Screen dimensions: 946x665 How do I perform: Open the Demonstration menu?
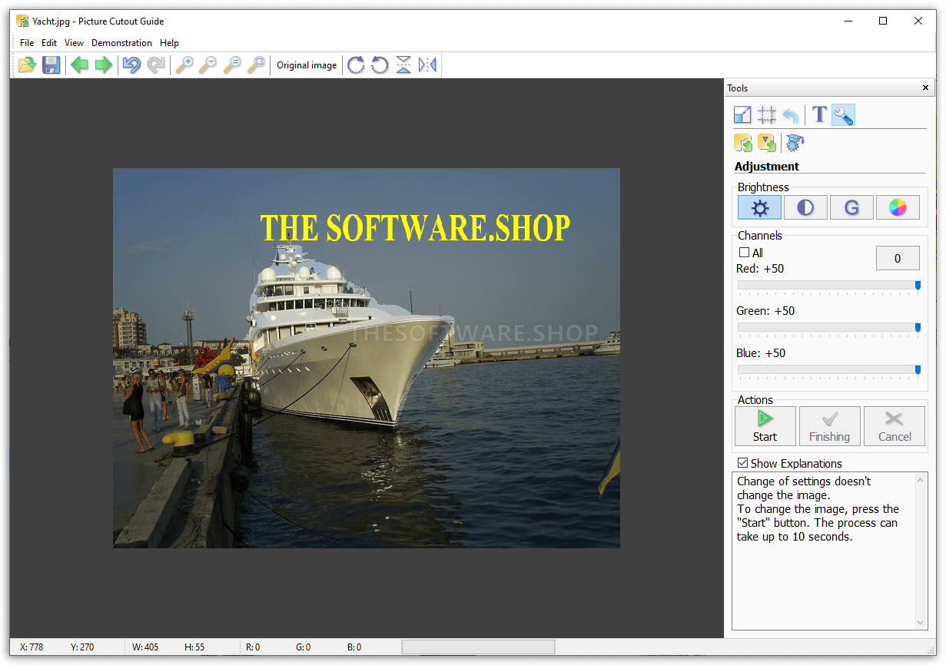[121, 43]
